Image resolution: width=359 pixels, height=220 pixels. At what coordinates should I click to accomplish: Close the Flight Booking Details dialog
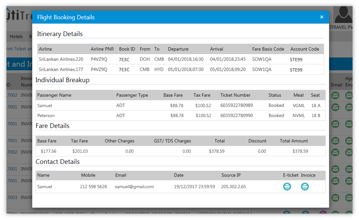pos(322,17)
